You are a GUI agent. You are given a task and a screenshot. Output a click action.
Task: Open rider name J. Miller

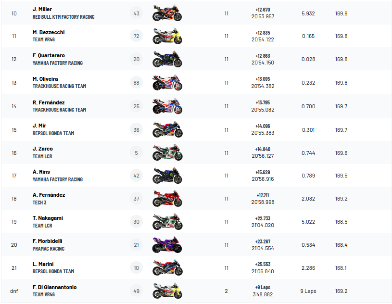coord(42,10)
